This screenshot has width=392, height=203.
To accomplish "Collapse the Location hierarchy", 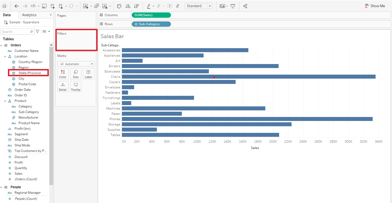I will [5, 56].
